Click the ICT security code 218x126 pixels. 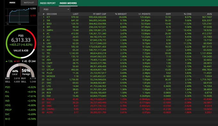pos(48,17)
